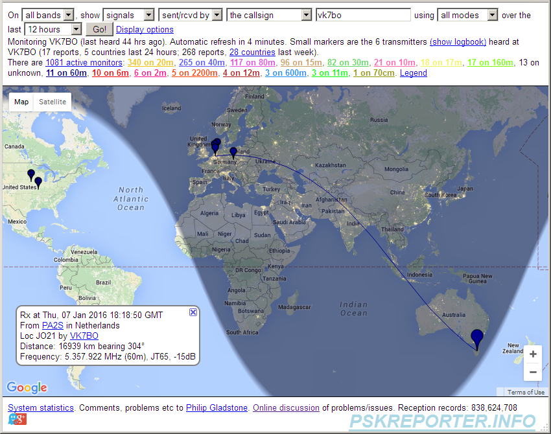Open the Legend link
Screen dimensions: 551x434
pos(414,73)
